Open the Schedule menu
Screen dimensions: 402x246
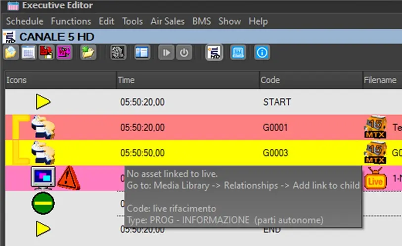pos(25,21)
